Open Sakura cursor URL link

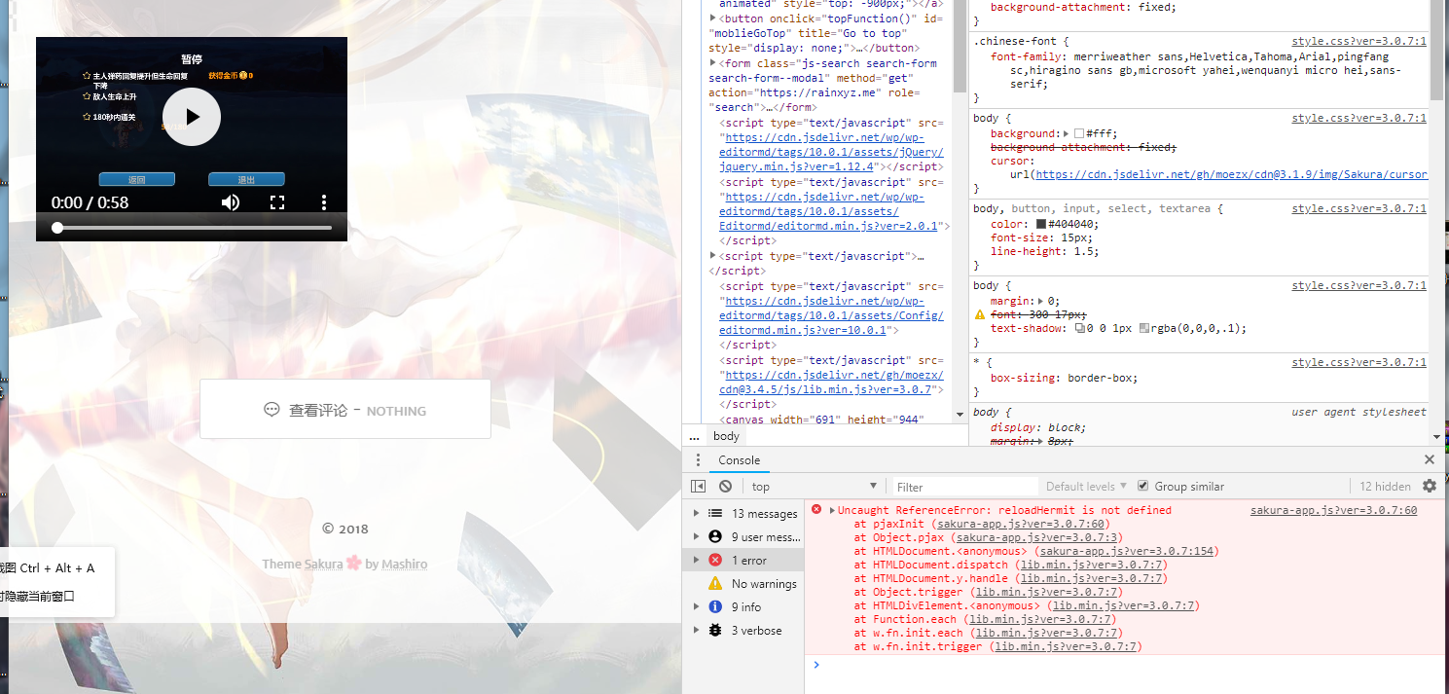tap(1230, 175)
